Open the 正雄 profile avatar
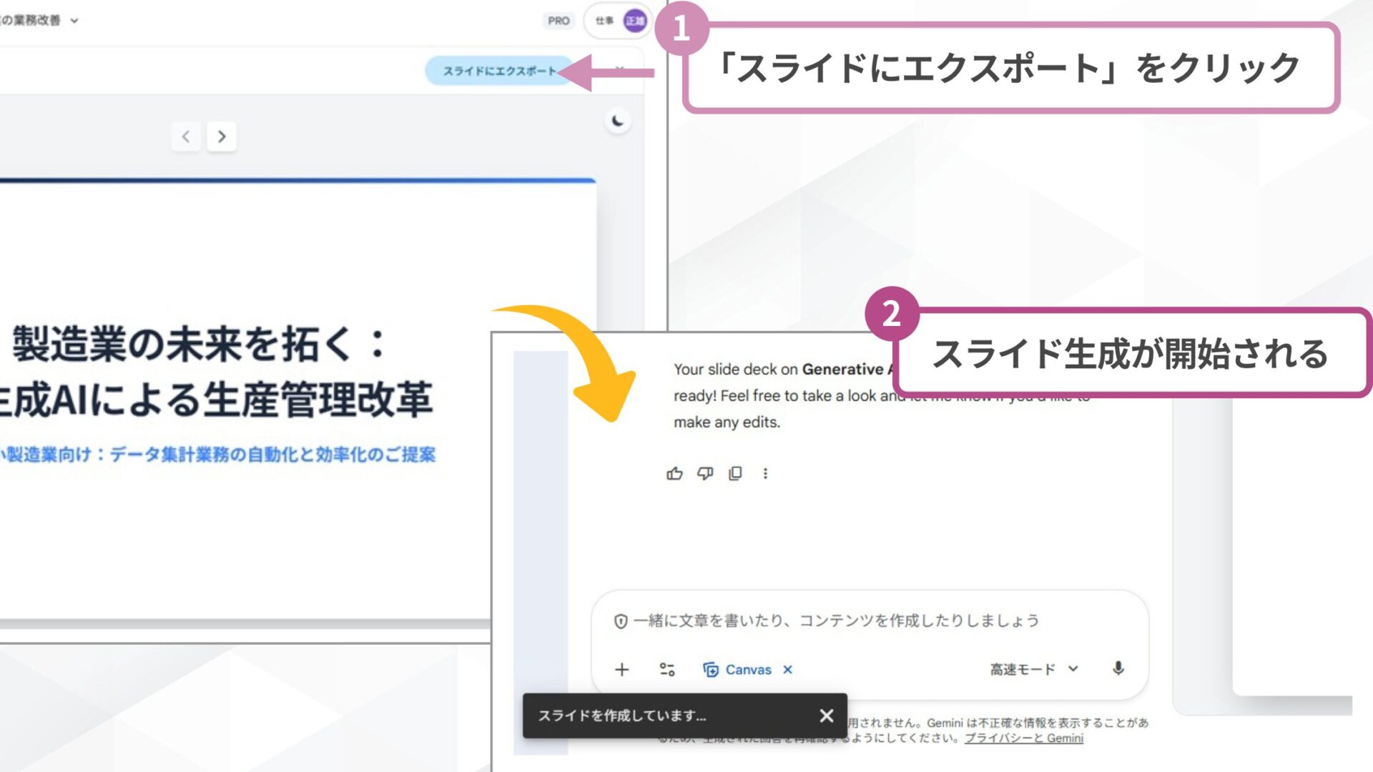This screenshot has width=1373, height=772. click(x=635, y=21)
